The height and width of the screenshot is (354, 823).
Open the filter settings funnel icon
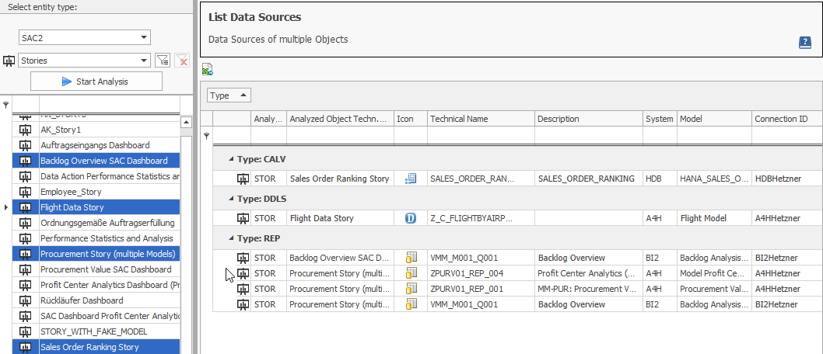pyautogui.click(x=163, y=61)
